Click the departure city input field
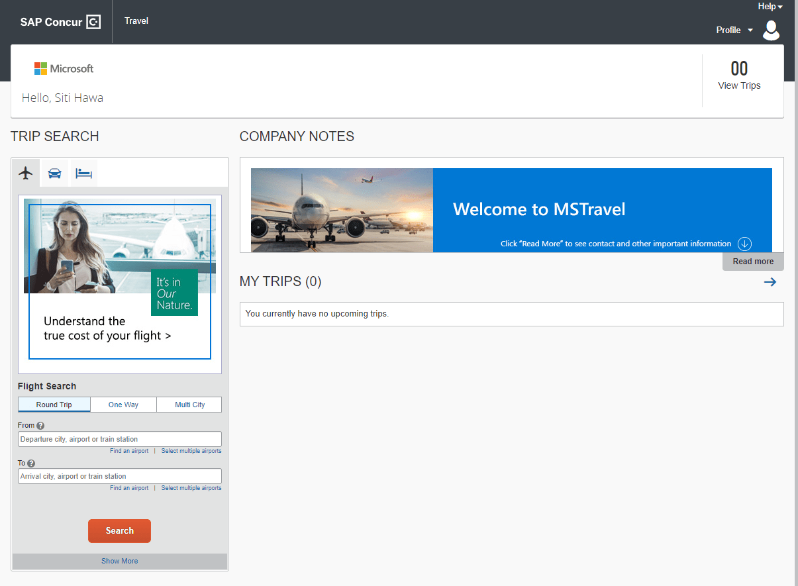 (120, 439)
